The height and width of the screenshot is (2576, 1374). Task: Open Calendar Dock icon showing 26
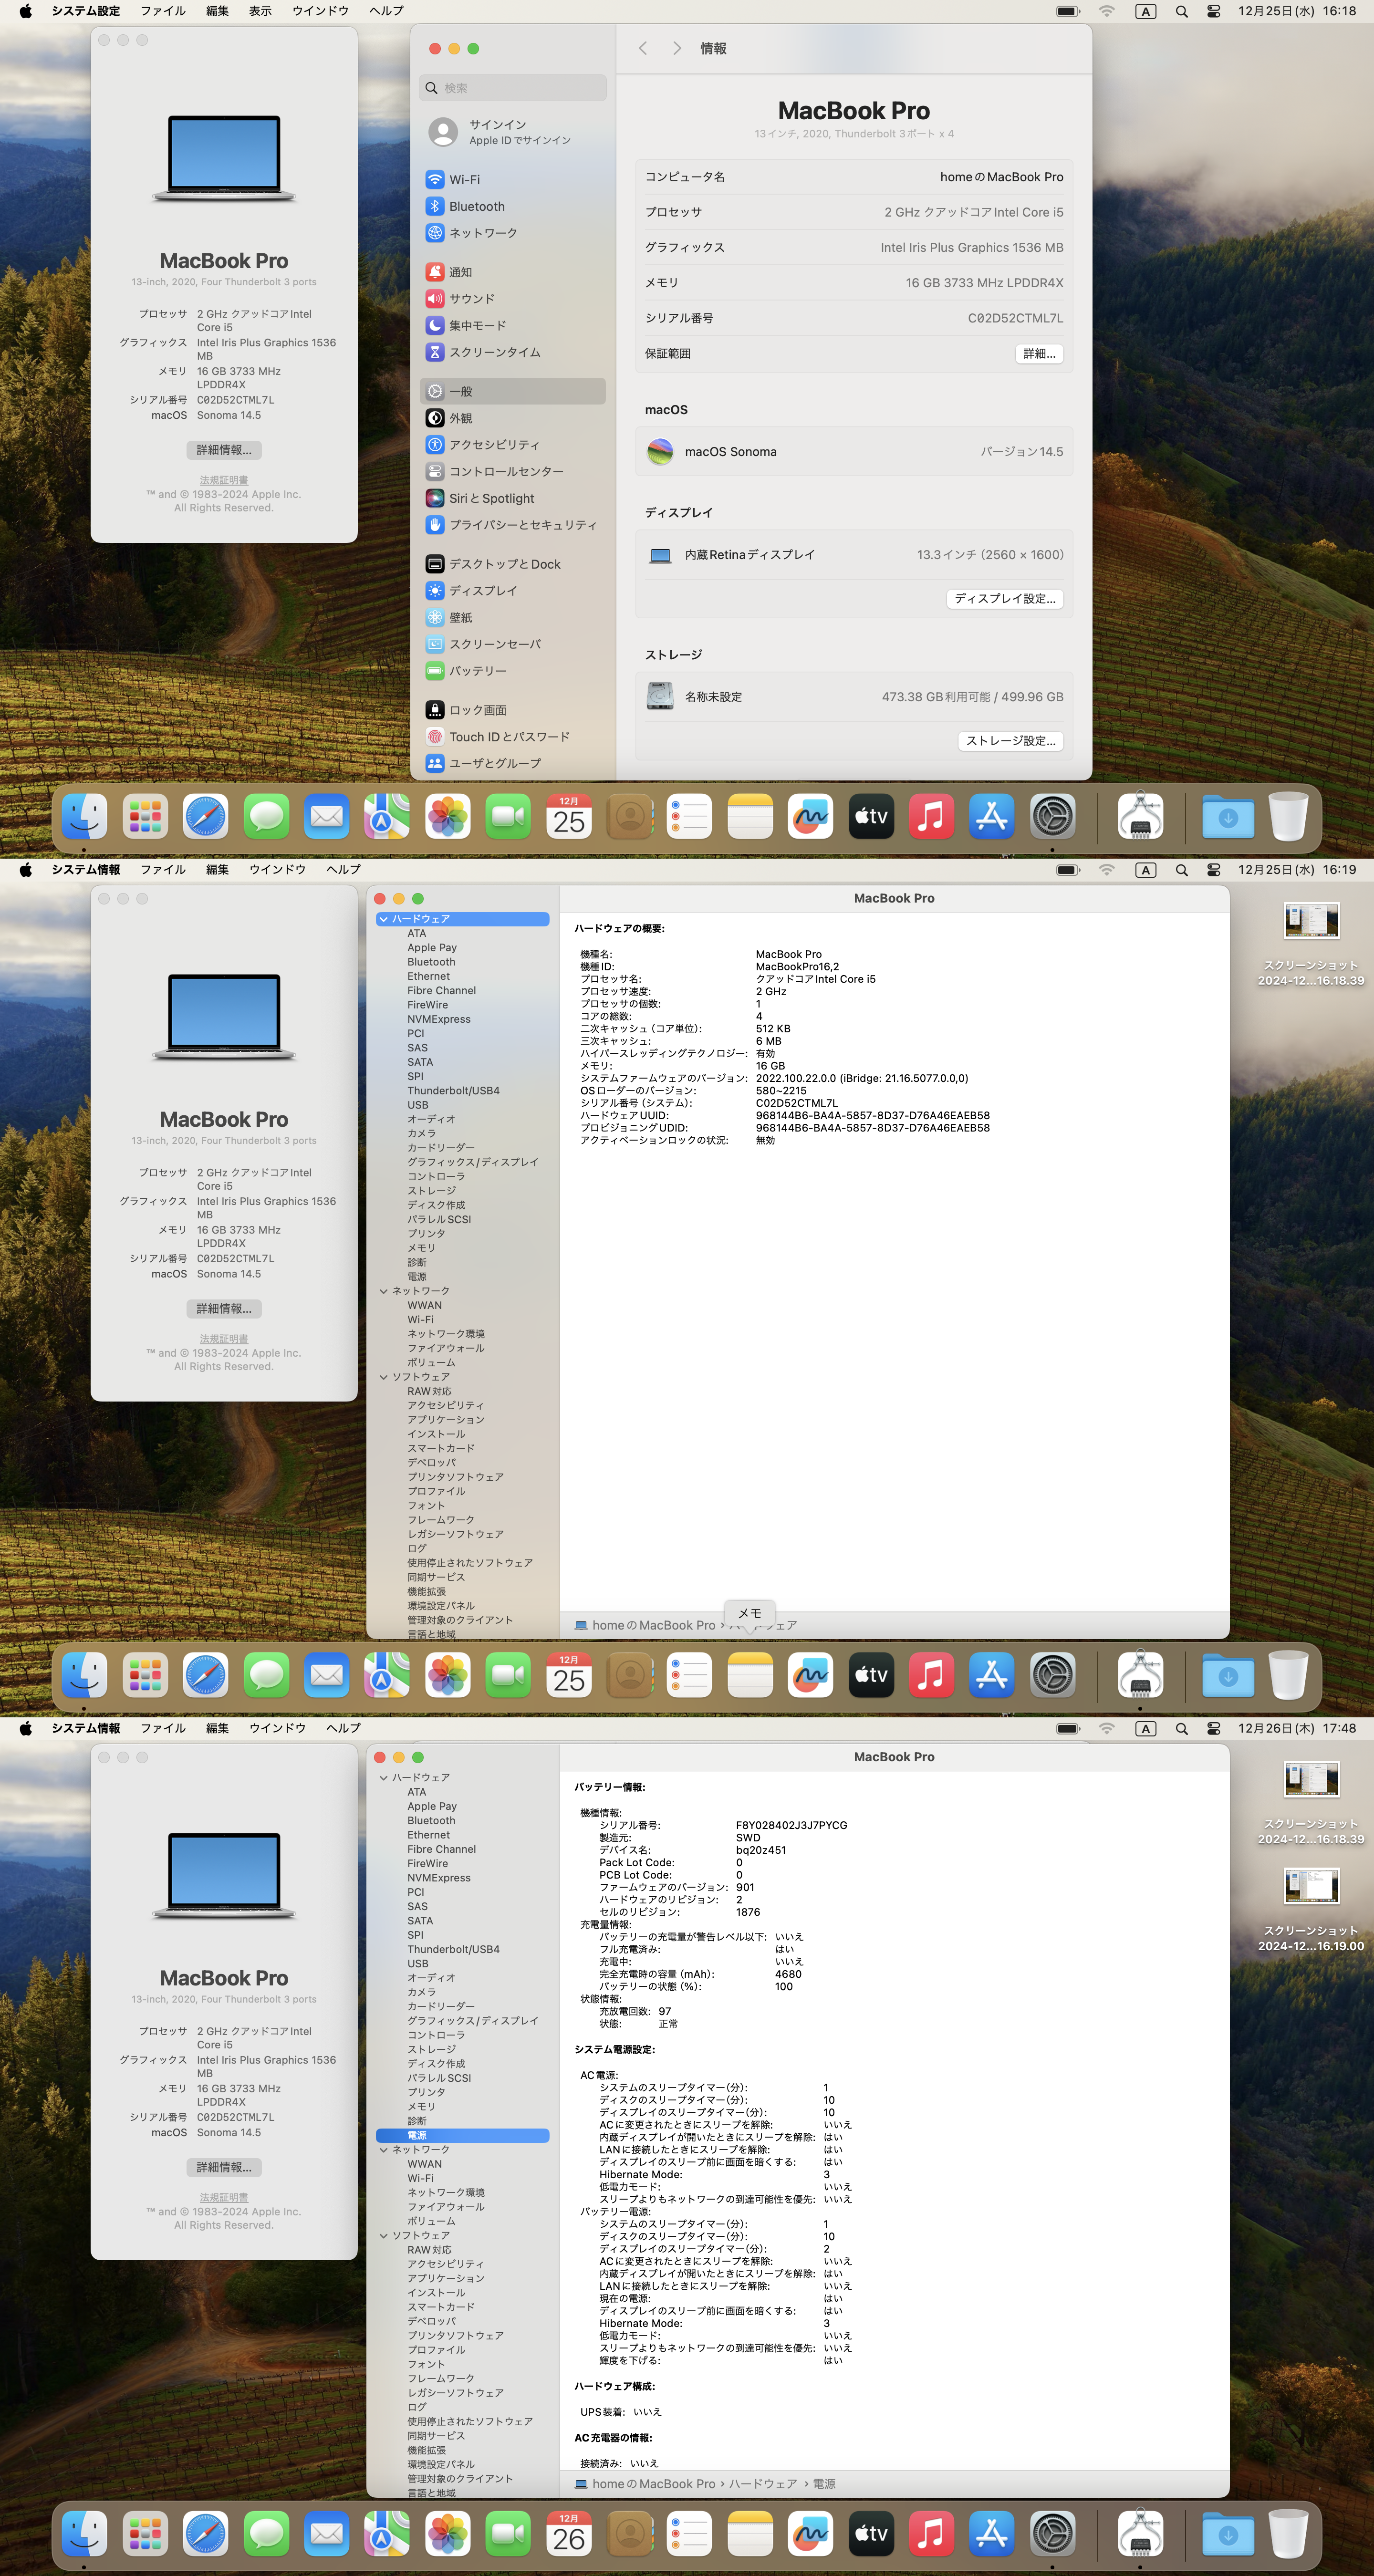569,2532
